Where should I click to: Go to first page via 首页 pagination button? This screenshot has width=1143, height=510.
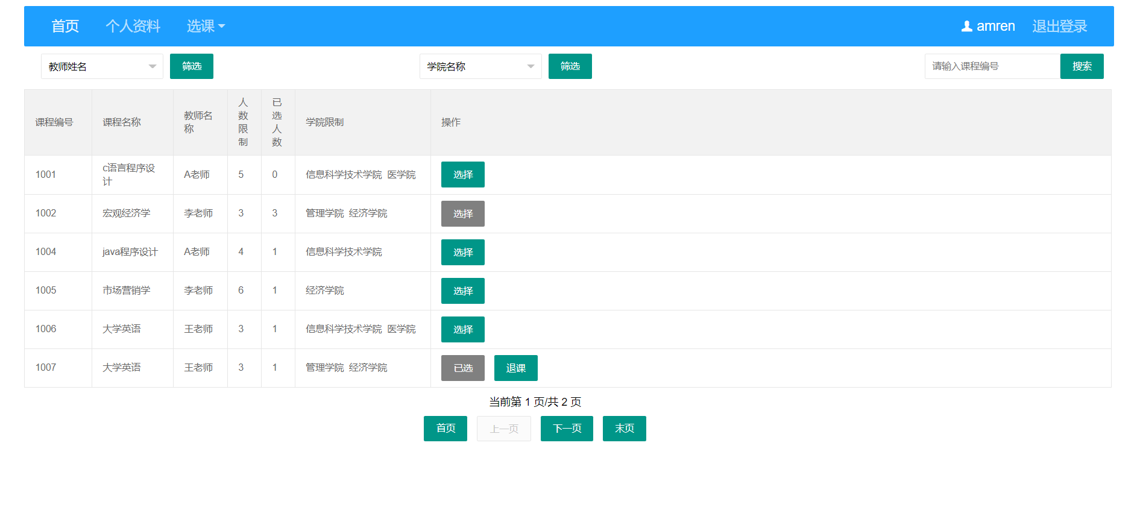446,429
